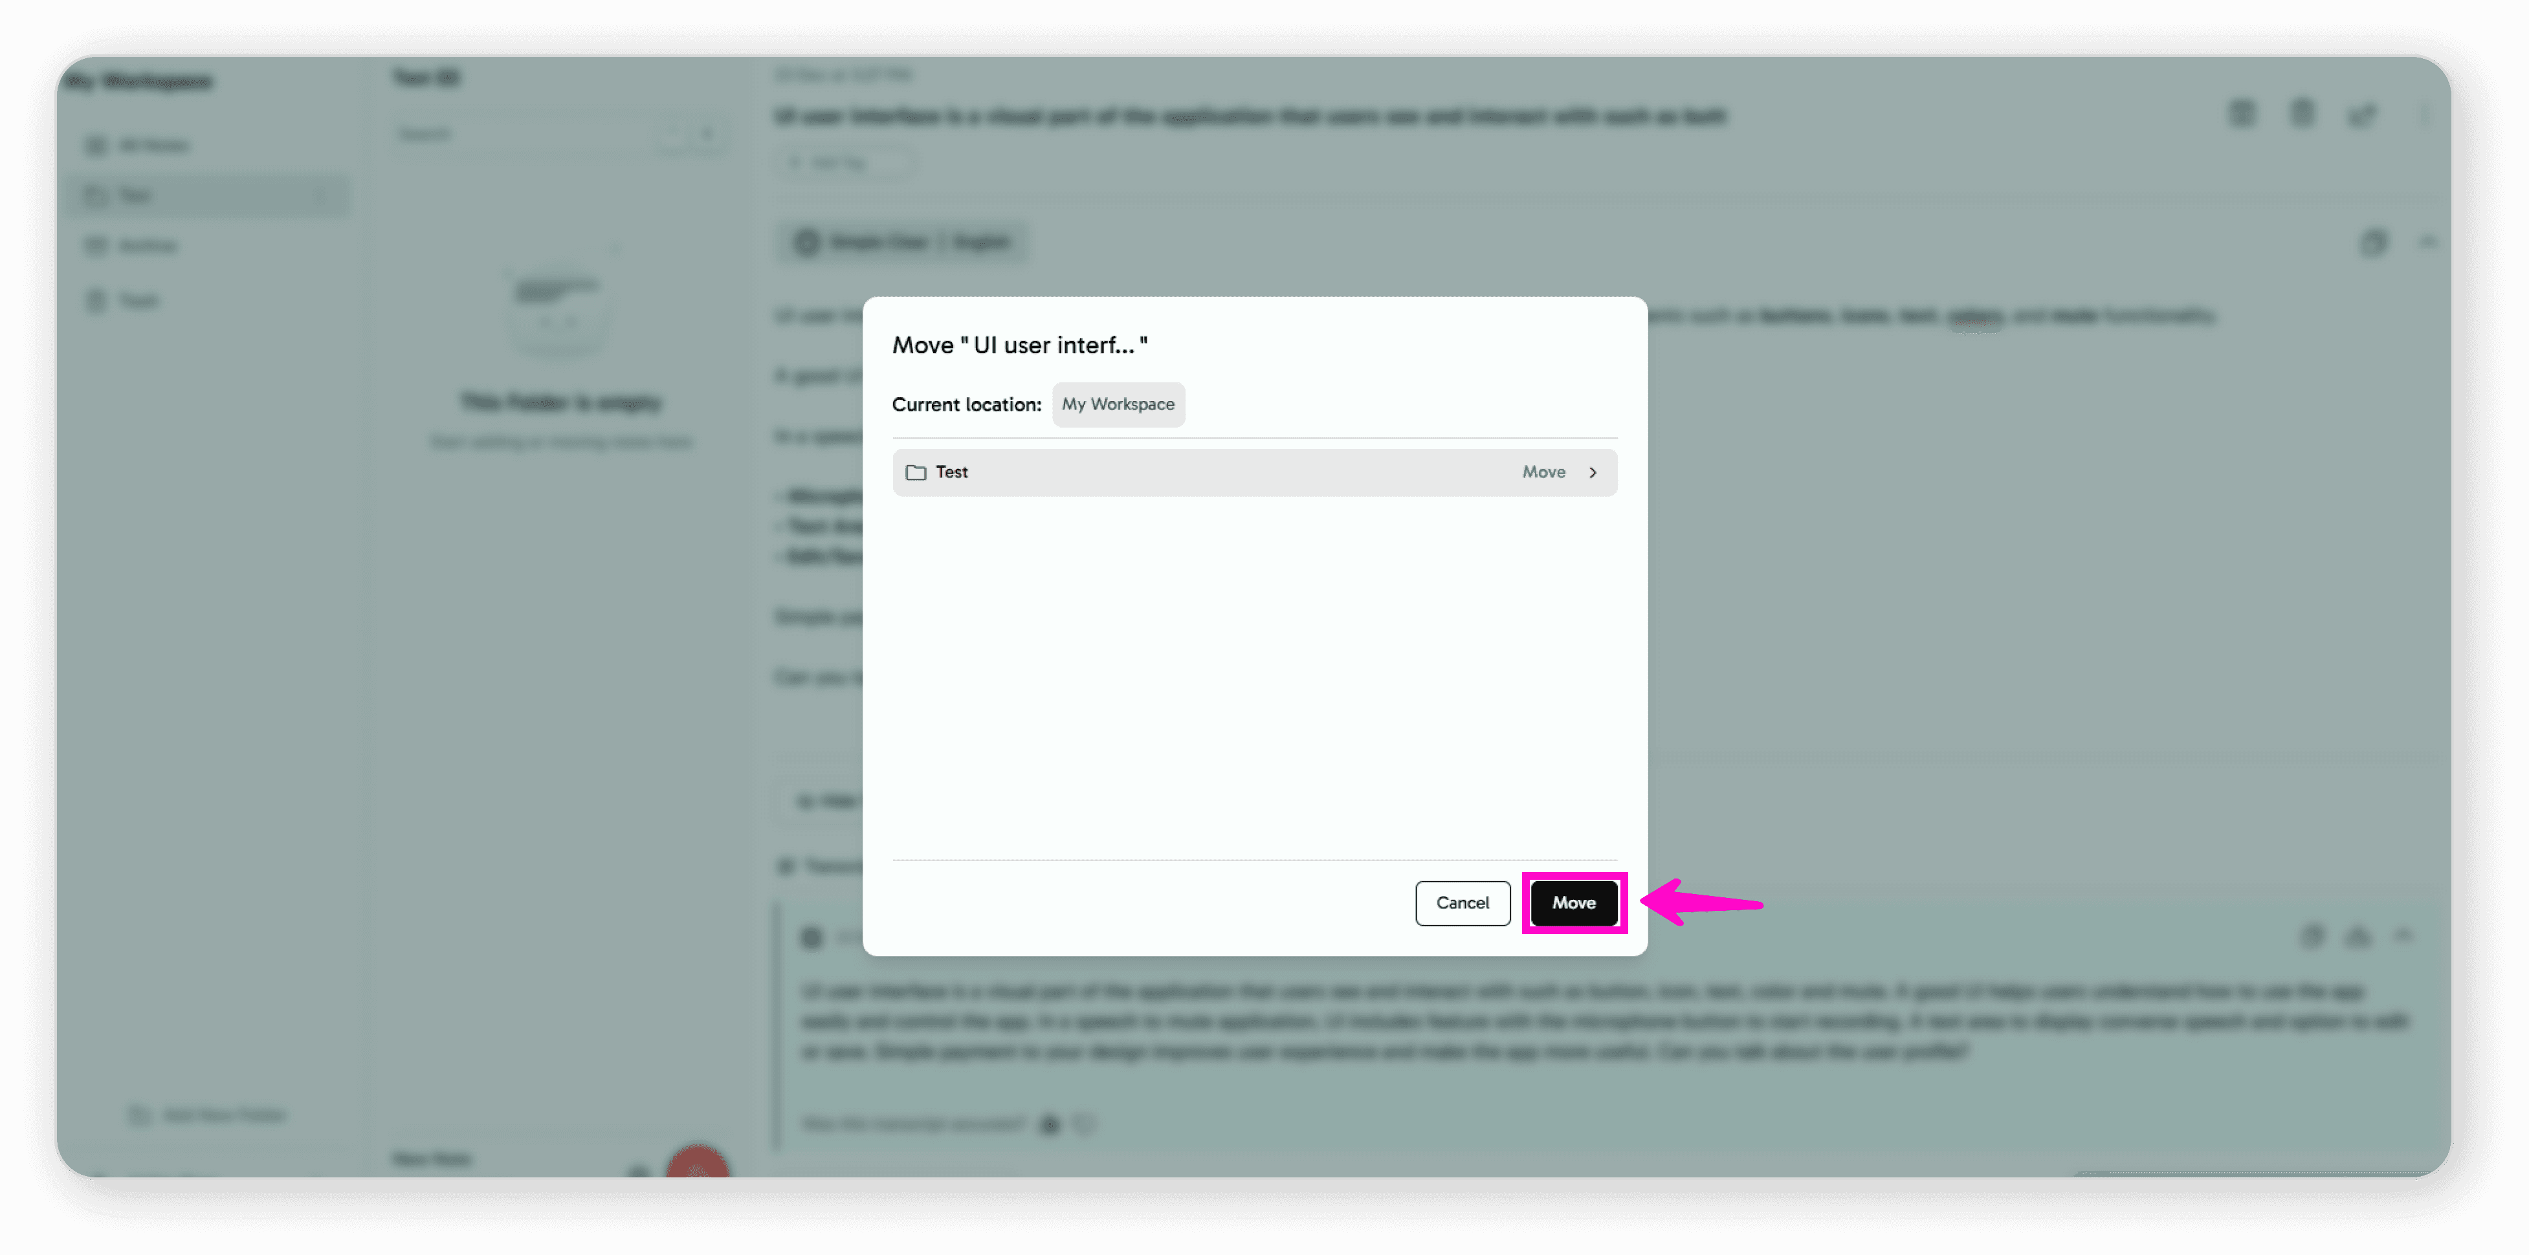Collapse summary section with top-right chevron

click(2428, 241)
